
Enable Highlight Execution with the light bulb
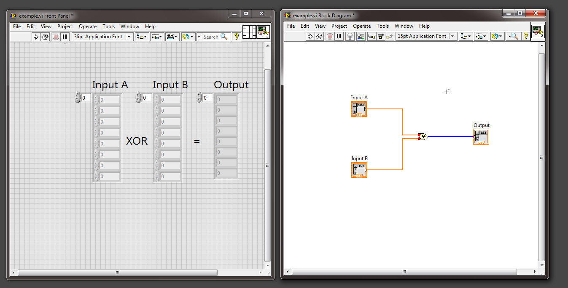pyautogui.click(x=350, y=37)
